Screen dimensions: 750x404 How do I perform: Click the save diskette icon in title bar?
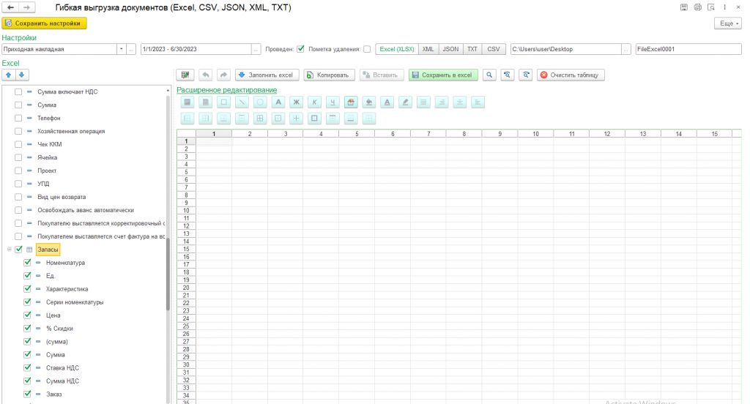[684, 7]
